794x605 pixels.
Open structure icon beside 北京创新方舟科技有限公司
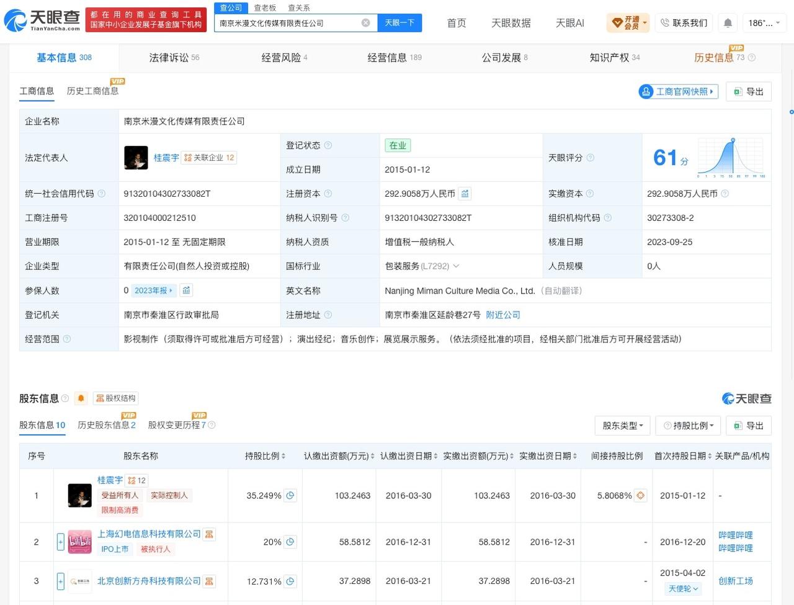tap(210, 581)
